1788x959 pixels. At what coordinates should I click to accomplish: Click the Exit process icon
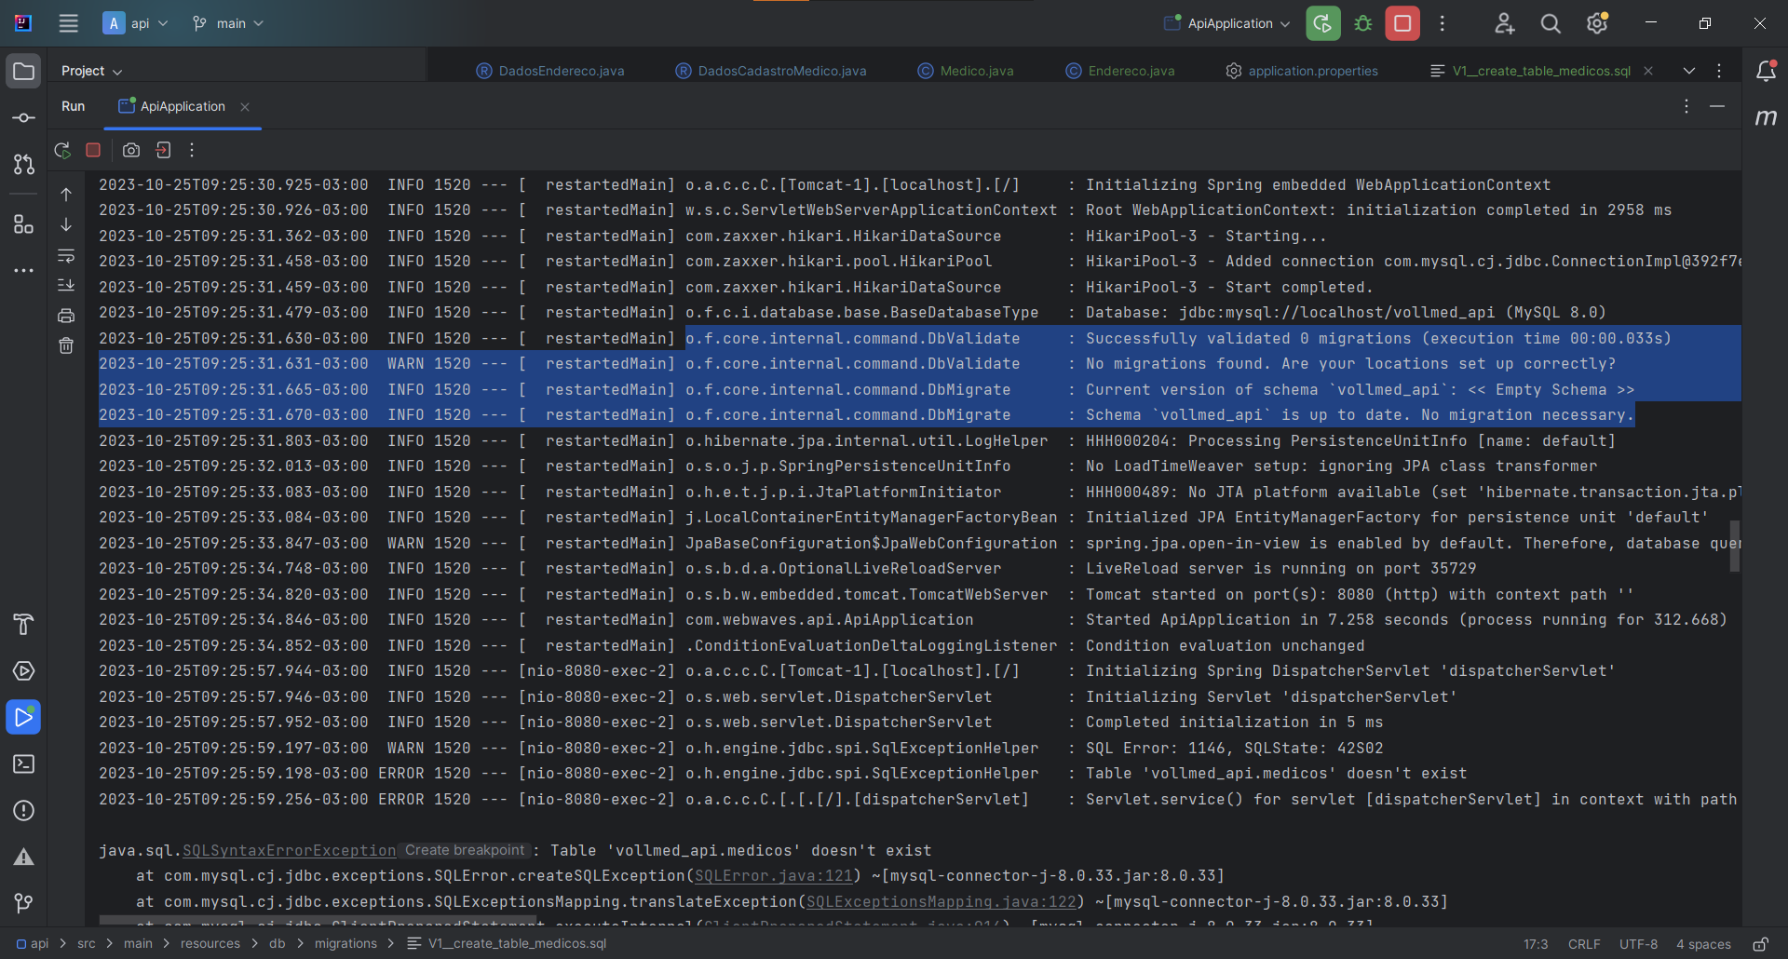(163, 150)
